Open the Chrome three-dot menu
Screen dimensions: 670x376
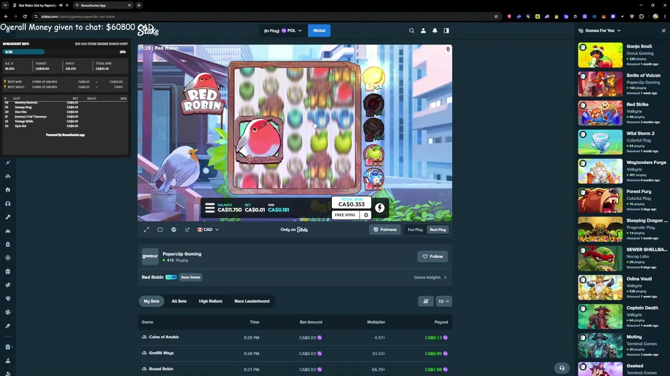coord(665,16)
